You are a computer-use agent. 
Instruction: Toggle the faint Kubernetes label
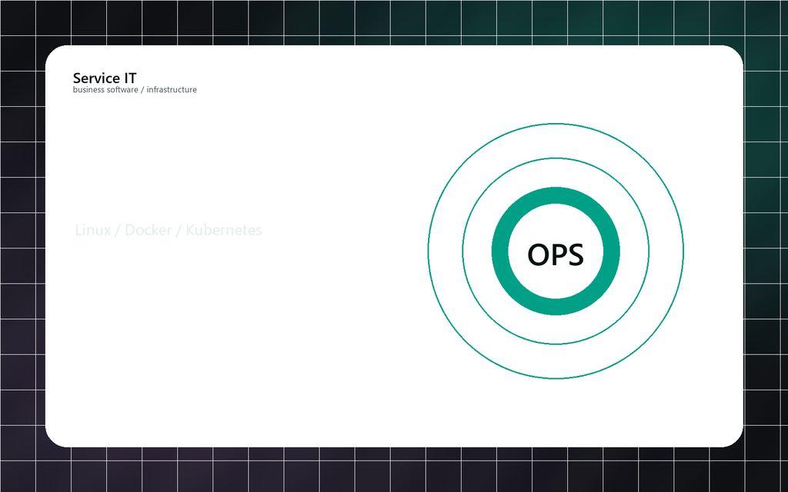225,230
